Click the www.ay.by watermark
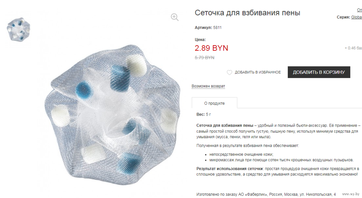This screenshot has width=362, height=198. point(351,194)
